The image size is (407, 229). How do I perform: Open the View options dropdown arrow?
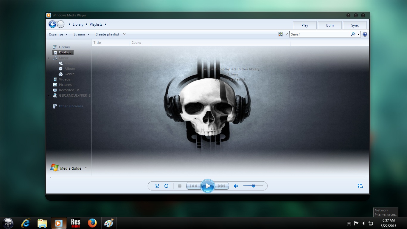[x=287, y=34]
